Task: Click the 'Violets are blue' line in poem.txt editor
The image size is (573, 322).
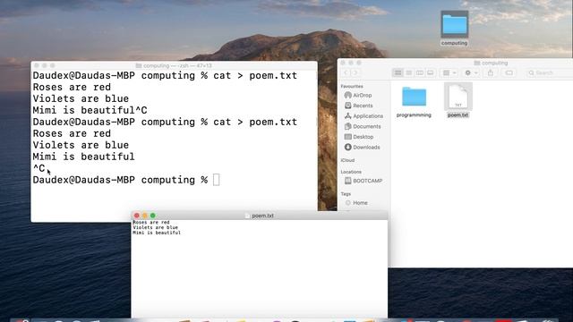Action: [x=155, y=227]
